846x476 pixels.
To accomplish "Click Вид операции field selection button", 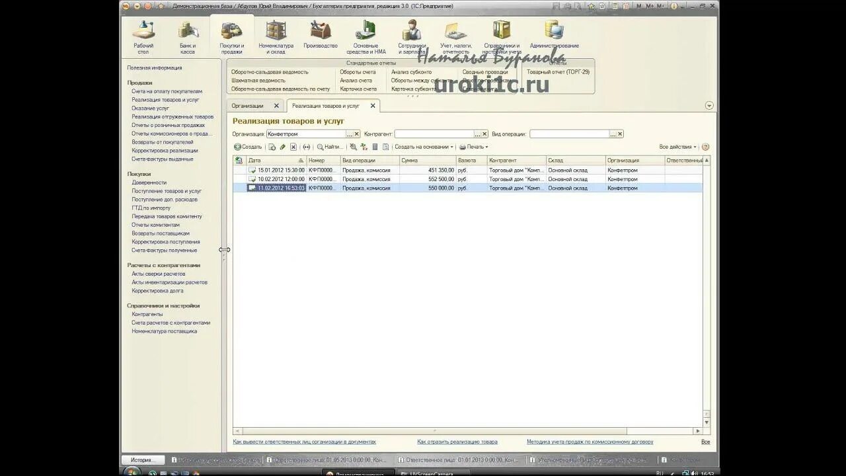I will [613, 134].
